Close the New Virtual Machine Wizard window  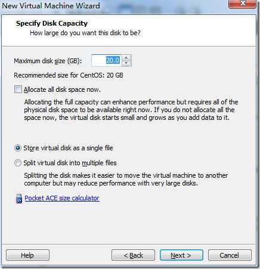click(x=242, y=4)
